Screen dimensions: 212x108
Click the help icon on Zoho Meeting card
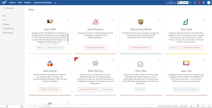tap(113, 61)
